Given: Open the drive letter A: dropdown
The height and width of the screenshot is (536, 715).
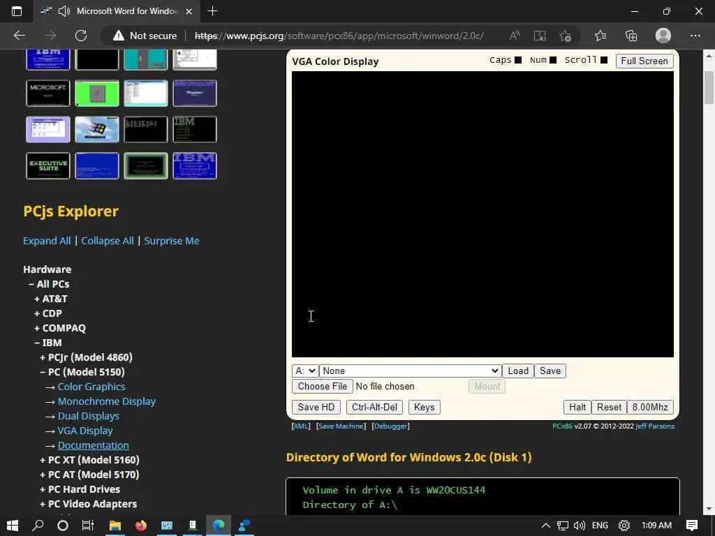Looking at the screenshot, I should pos(304,371).
